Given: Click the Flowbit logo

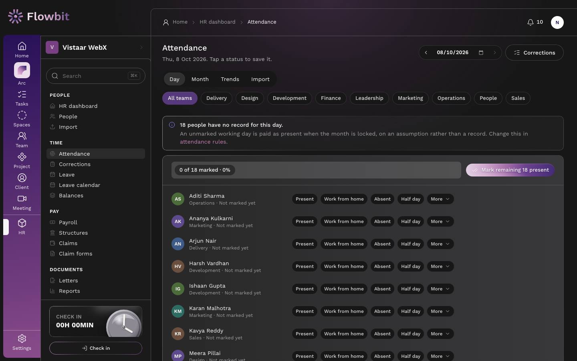Looking at the screenshot, I should [x=38, y=16].
